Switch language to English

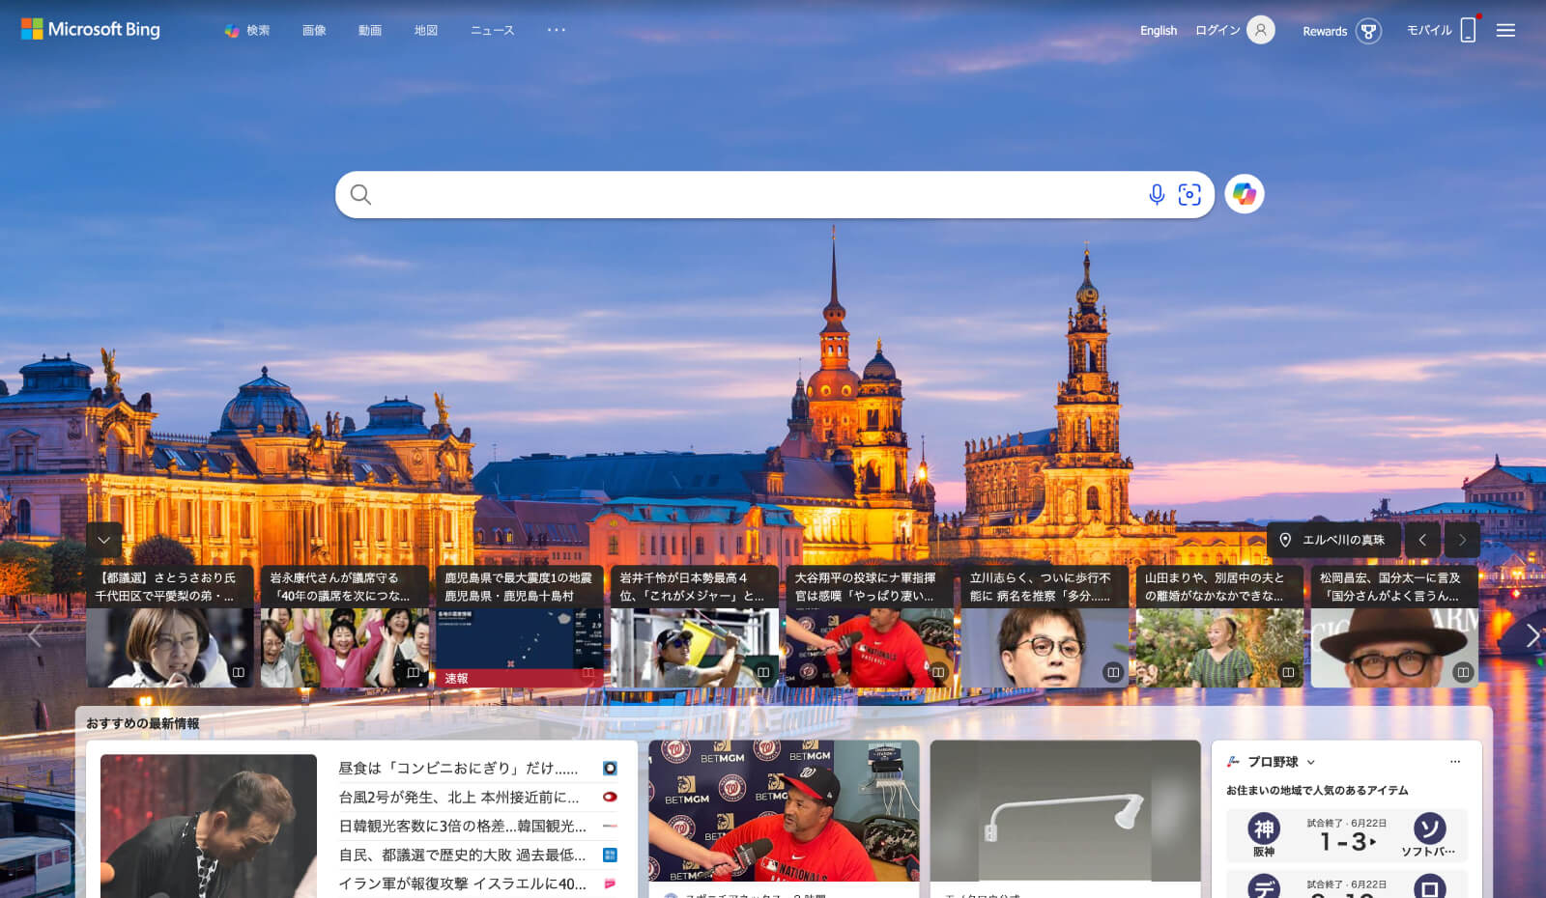[x=1159, y=31]
